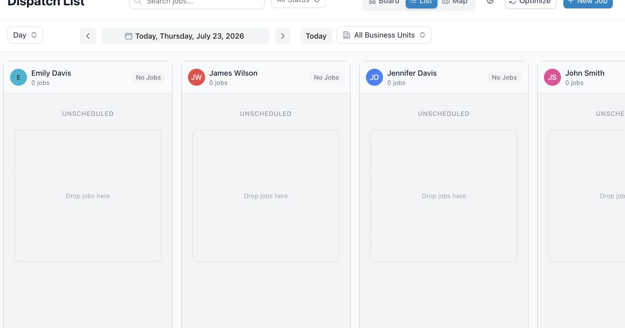Viewport: 625px width, 328px height.
Task: Click the John Smith technician name
Action: (x=585, y=73)
